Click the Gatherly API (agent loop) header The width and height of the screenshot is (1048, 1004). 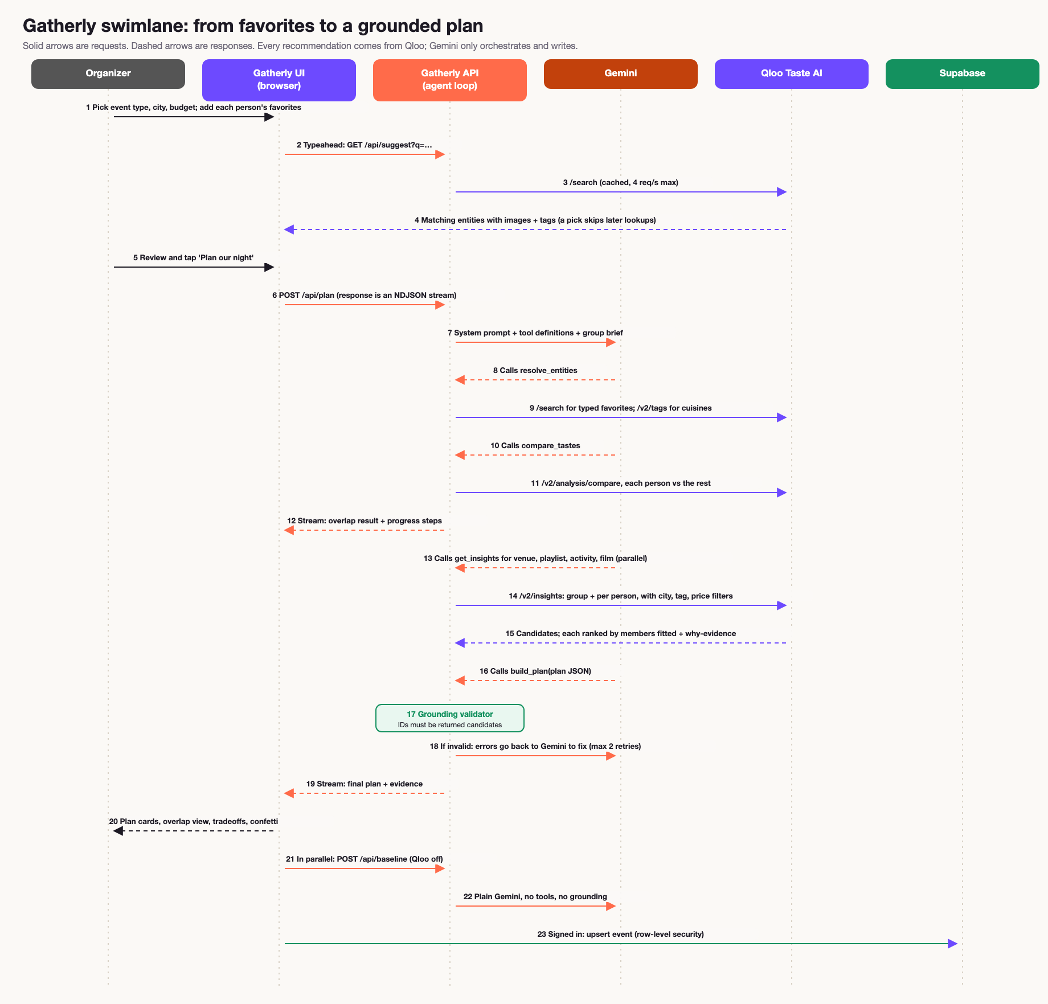pyautogui.click(x=450, y=80)
